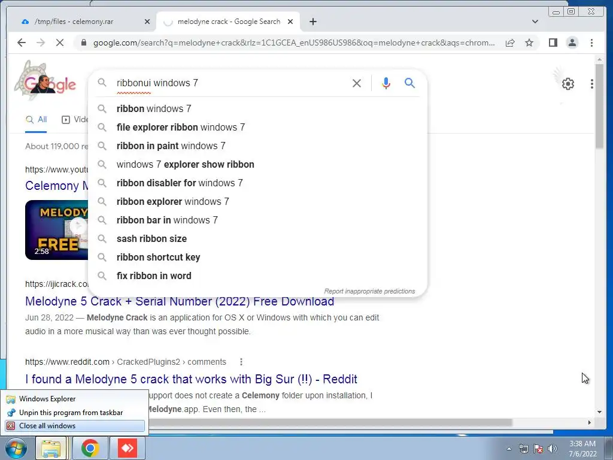Select Windows Explorer in jump list

pyautogui.click(x=74, y=399)
